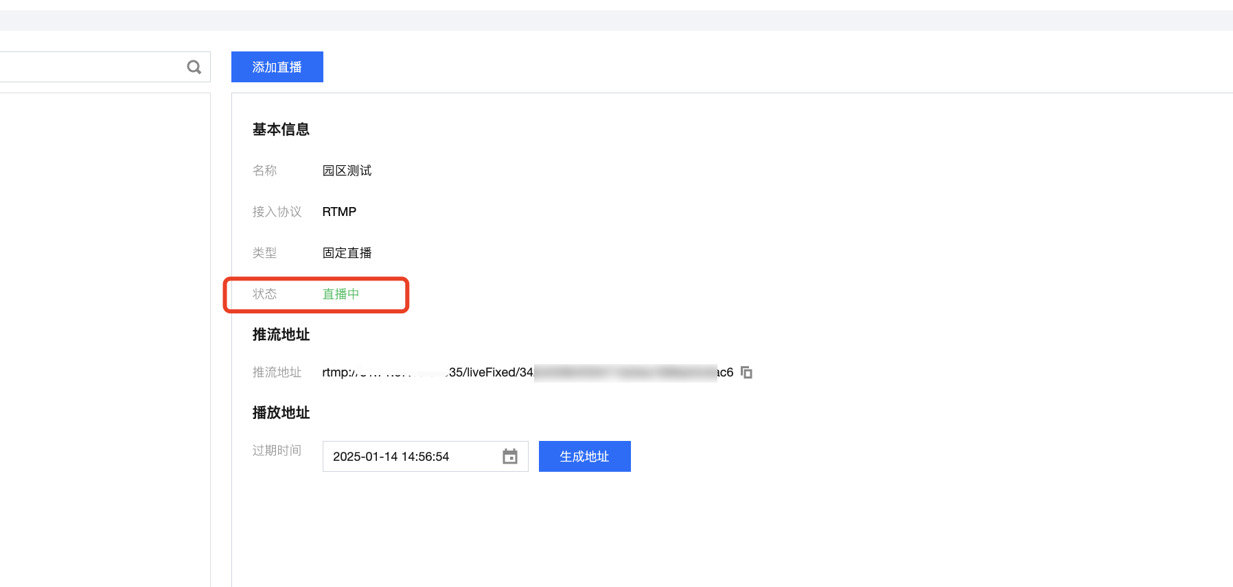Click the 基本信息 section heading
1233x587 pixels.
281,130
